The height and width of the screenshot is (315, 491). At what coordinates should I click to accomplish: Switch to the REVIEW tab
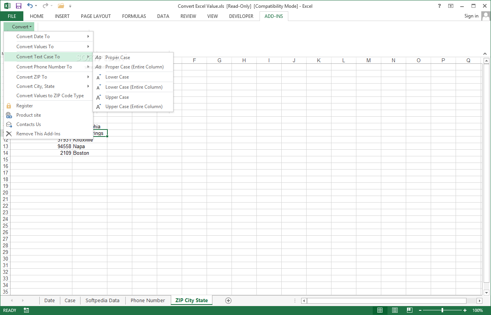click(188, 16)
